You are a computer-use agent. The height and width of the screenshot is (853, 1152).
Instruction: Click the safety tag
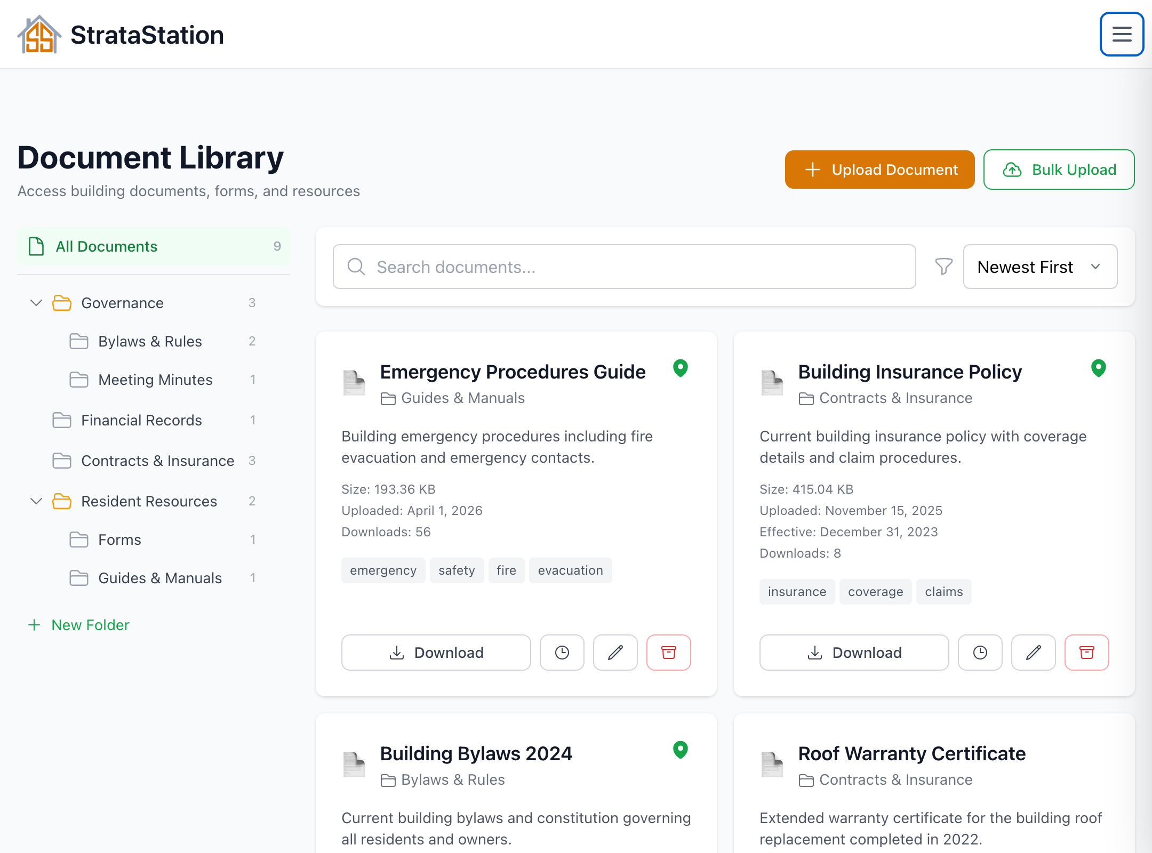pos(457,570)
